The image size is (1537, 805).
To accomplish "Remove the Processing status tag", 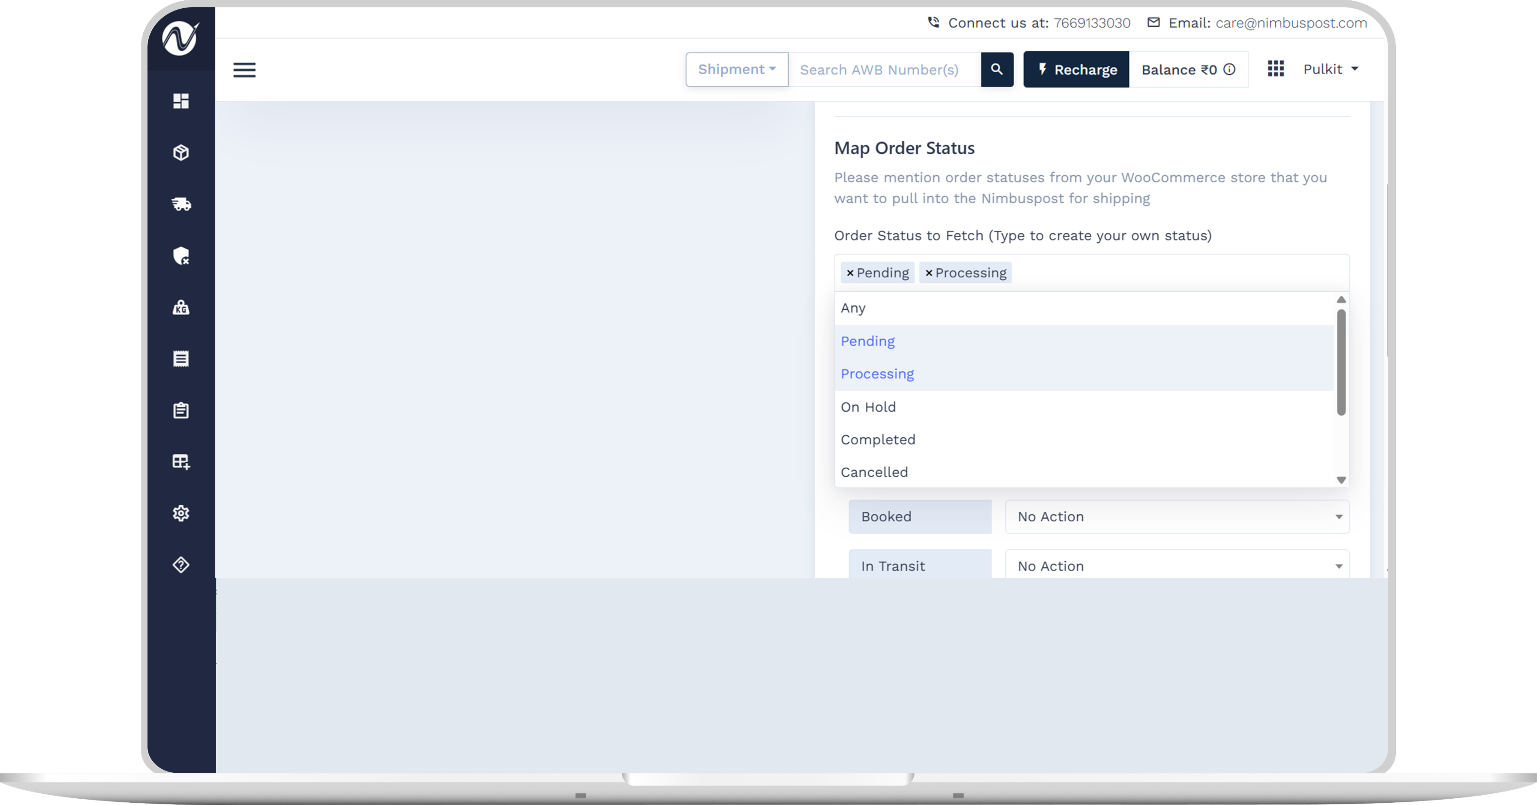I will point(928,273).
